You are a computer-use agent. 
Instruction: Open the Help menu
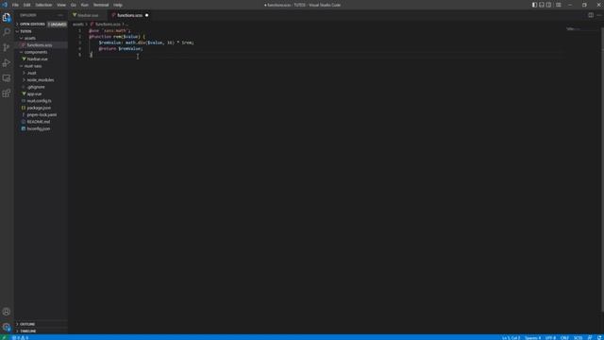(118, 5)
